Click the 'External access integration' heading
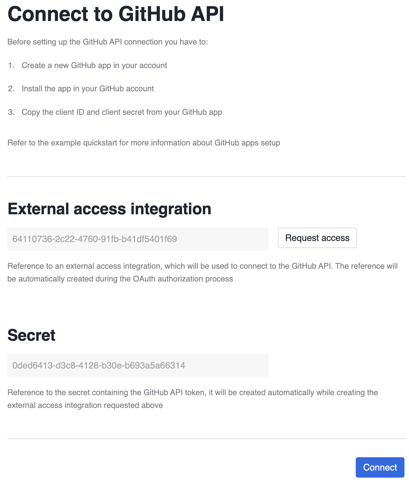 tap(109, 209)
